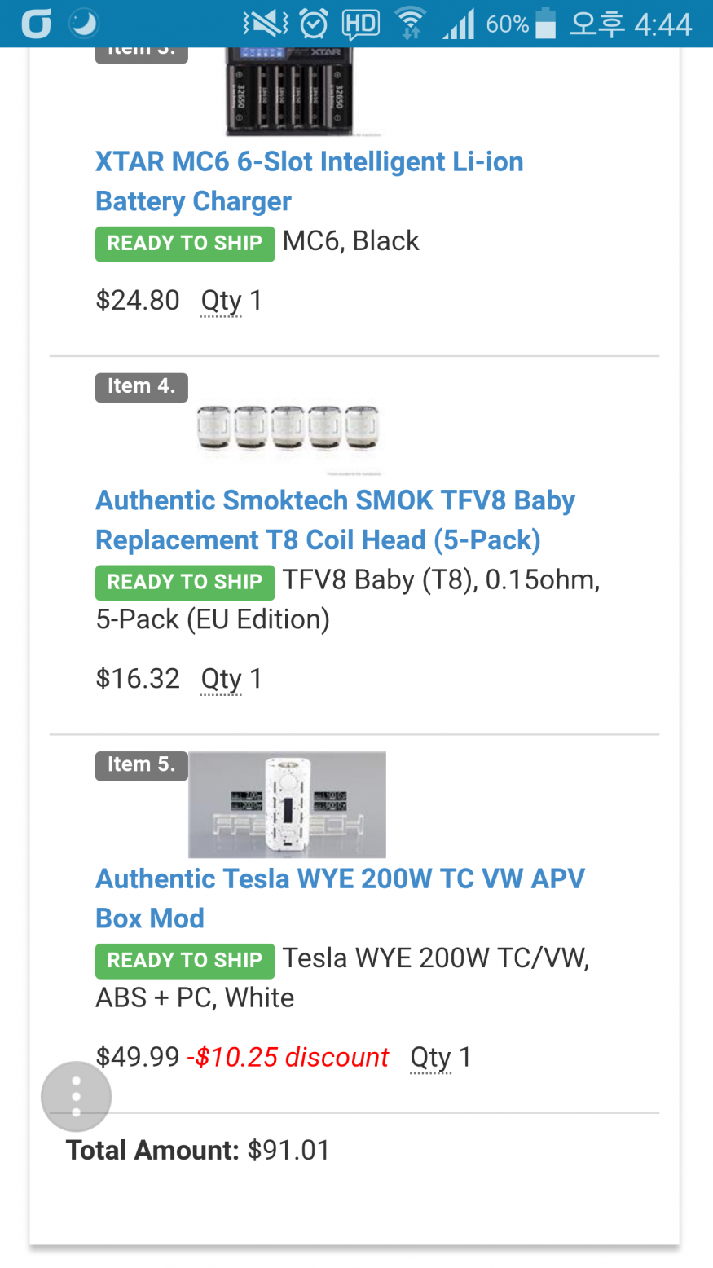Open XTAR MC6 Battery Charger product link
713x1268 pixels.
click(x=309, y=181)
